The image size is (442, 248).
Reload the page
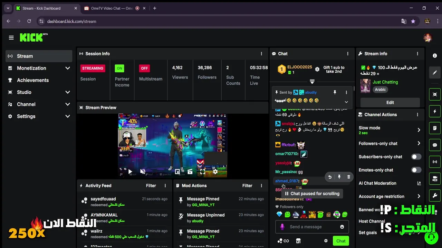[29, 21]
